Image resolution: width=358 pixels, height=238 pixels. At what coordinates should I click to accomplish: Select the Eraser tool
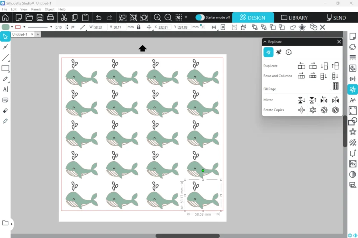(x=5, y=111)
